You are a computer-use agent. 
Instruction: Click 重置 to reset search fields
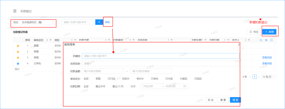coord(223,100)
